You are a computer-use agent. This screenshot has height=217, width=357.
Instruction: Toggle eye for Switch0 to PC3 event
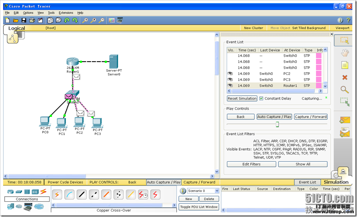[x=230, y=79]
